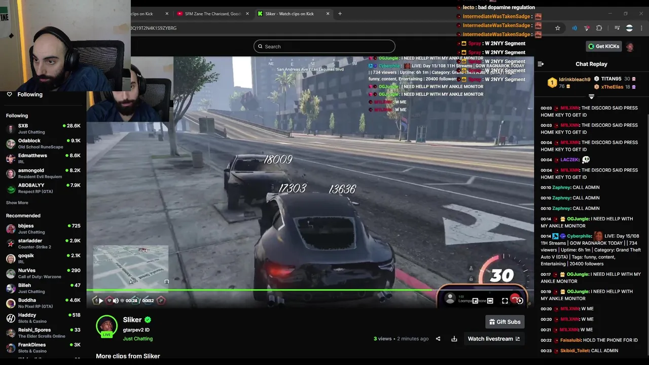Screen dimensions: 649x365
Task: Open the mini player icon in video controls
Action: pyautogui.click(x=476, y=301)
